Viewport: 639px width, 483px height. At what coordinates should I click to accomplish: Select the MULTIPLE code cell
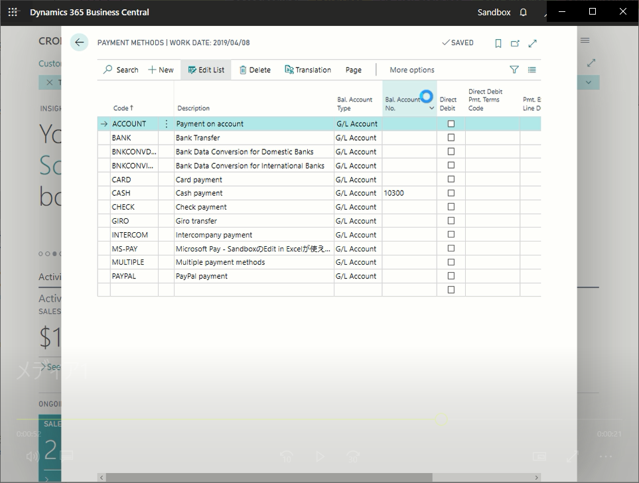(x=134, y=262)
